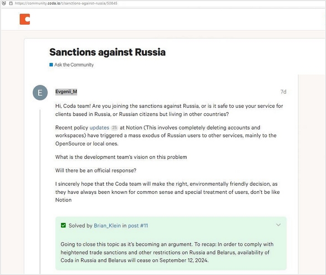
Task: Expand the solved answer chevron
Action: (x=278, y=225)
